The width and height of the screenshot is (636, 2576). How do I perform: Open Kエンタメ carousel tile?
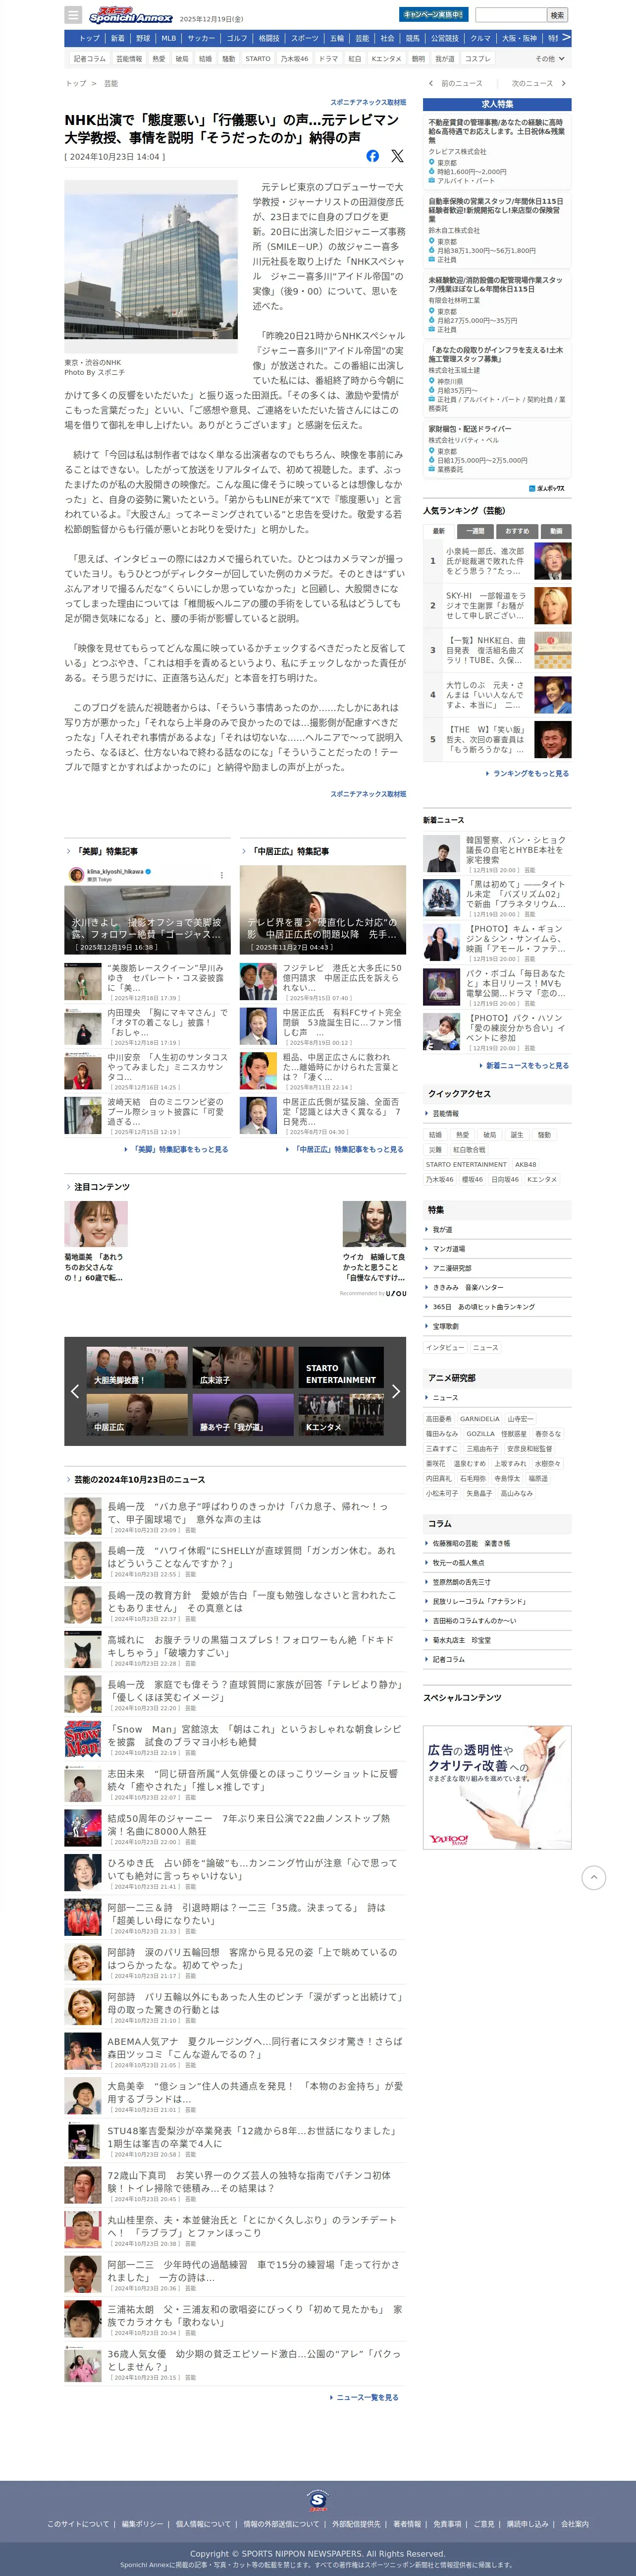coord(340,1415)
